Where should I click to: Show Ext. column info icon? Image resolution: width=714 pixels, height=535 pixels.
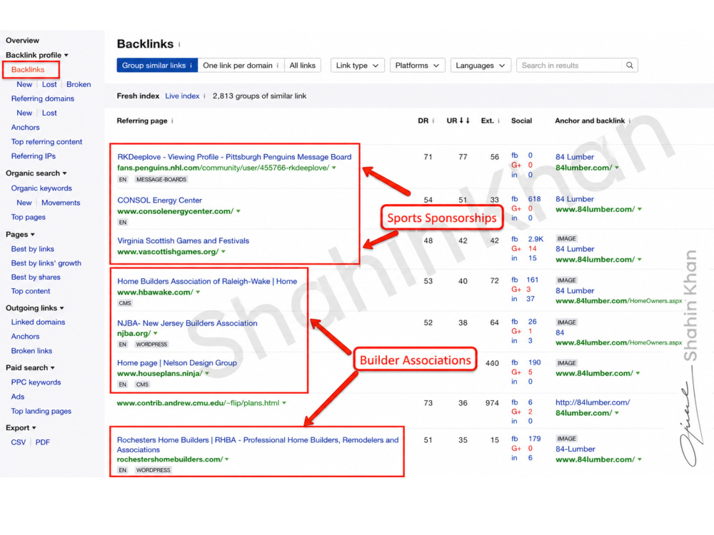[498, 121]
